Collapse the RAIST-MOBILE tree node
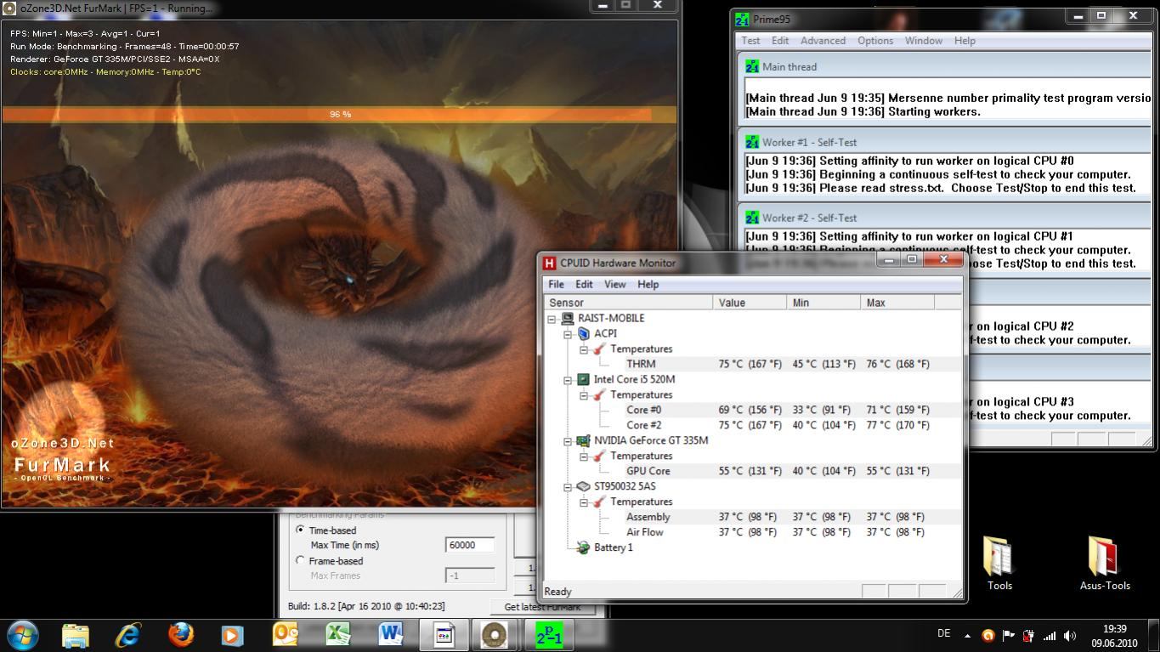The height and width of the screenshot is (652, 1160). tap(552, 319)
